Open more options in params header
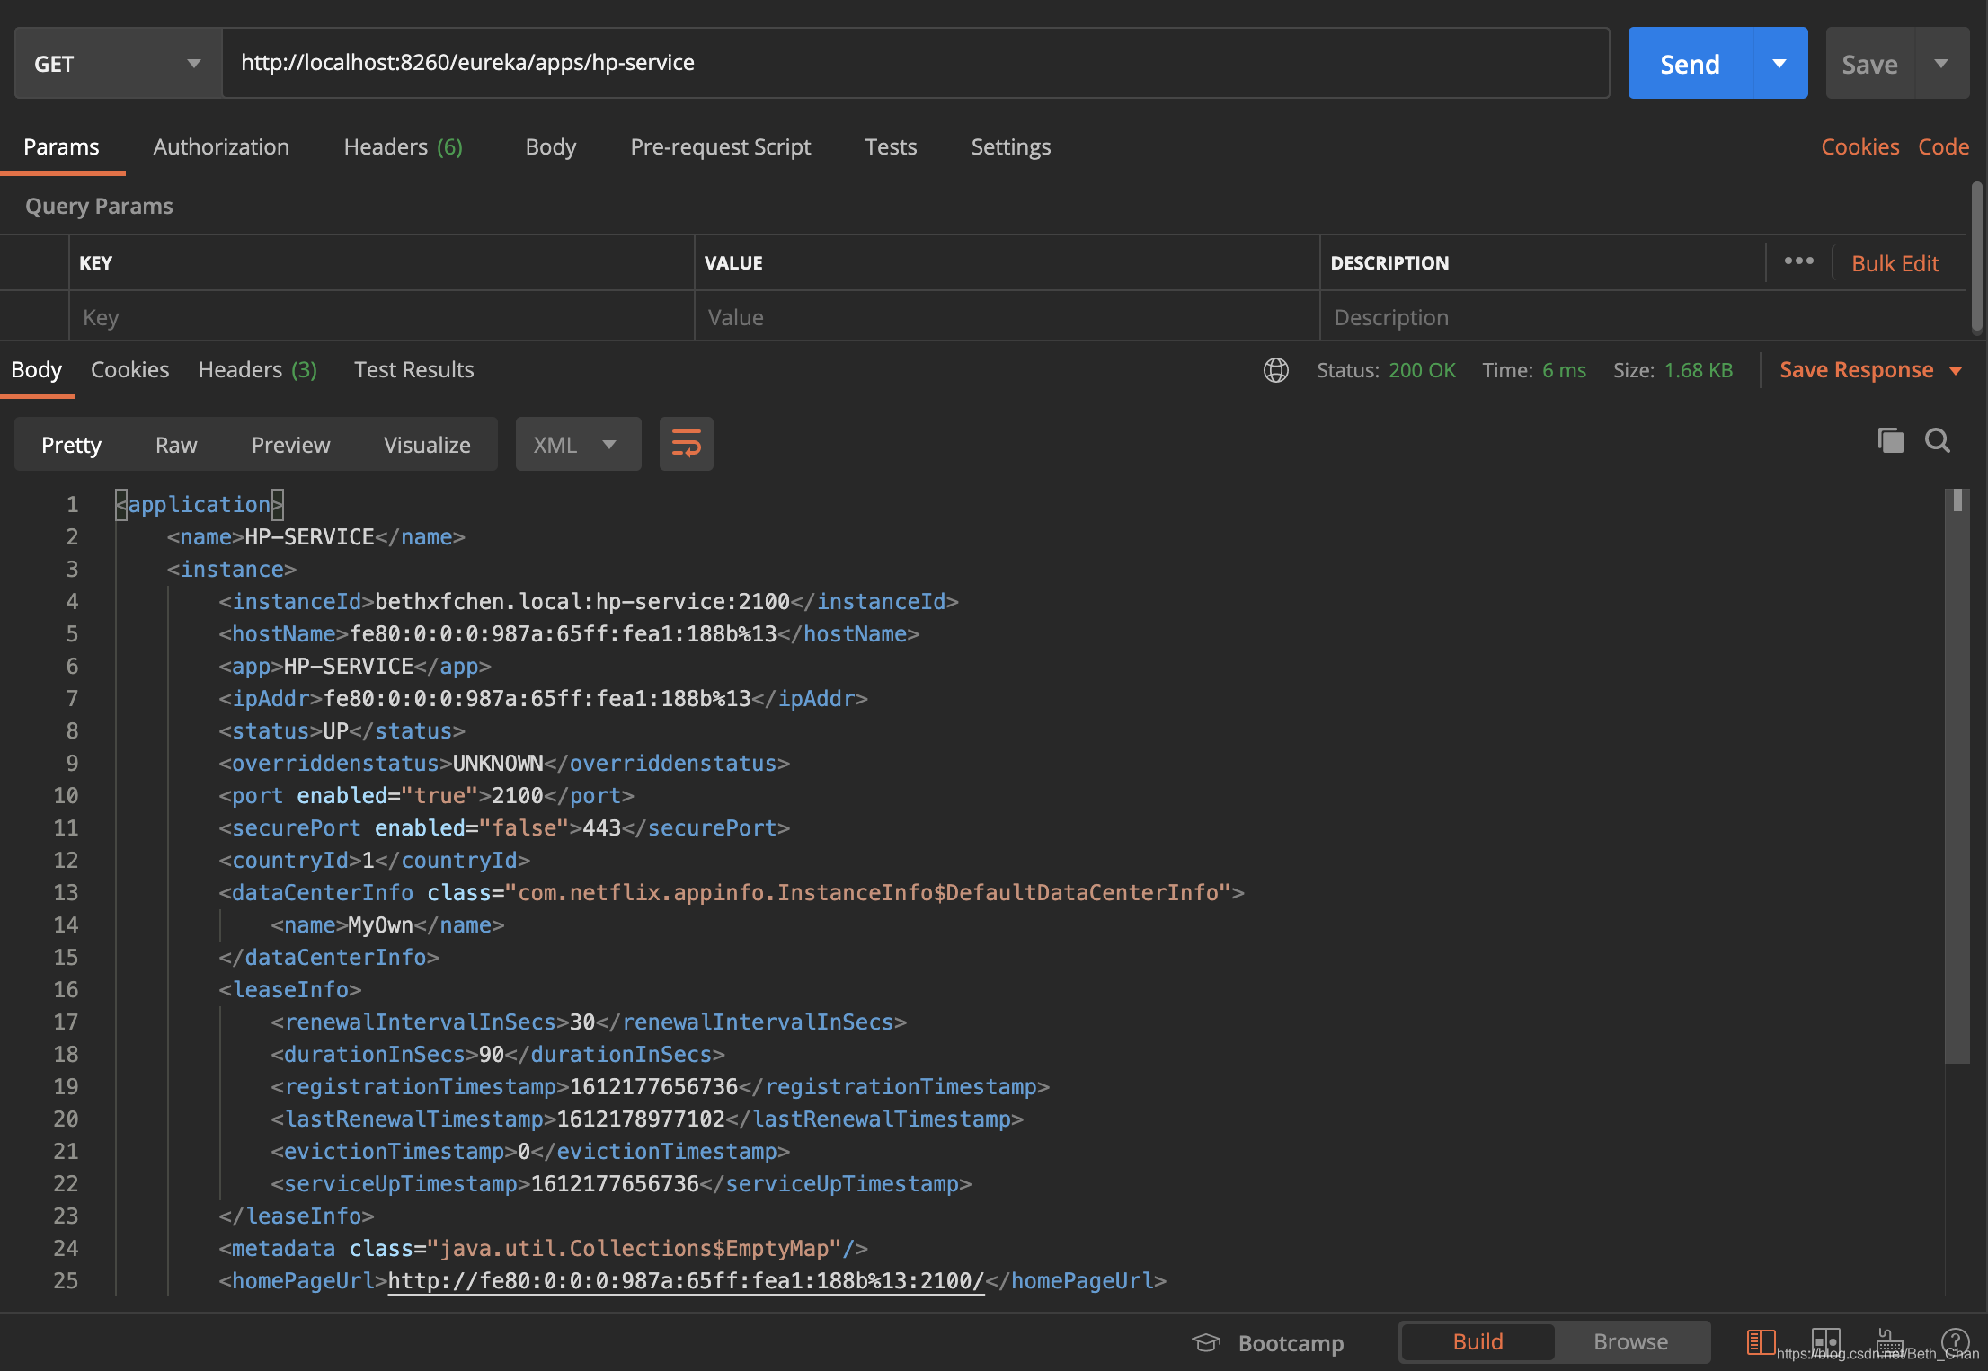Image resolution: width=1988 pixels, height=1371 pixels. click(1798, 261)
